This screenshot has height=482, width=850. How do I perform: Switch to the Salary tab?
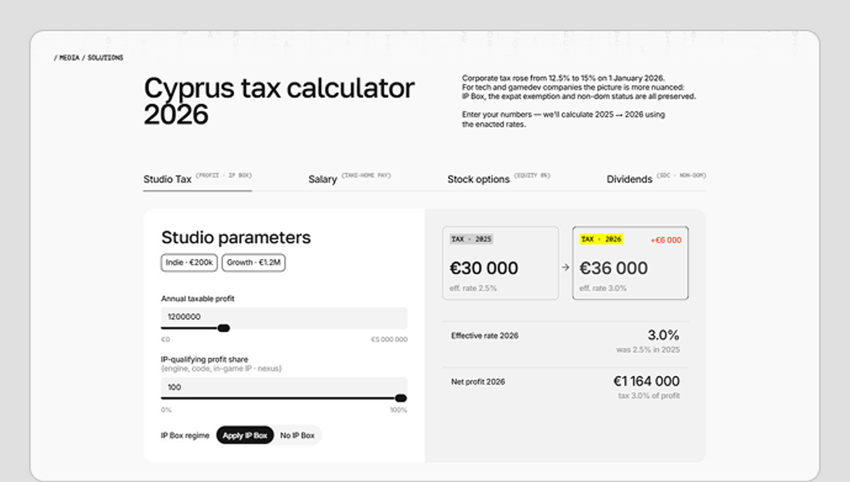point(349,180)
